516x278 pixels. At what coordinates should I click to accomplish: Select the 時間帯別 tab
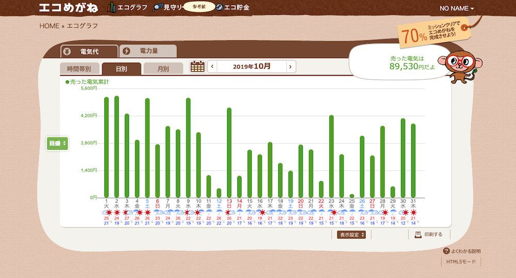(x=79, y=68)
